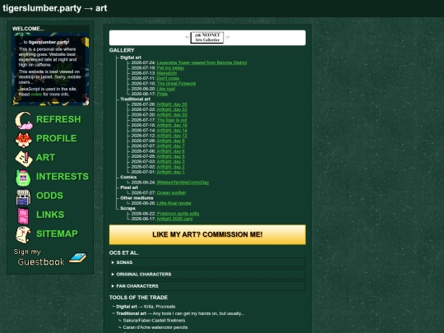Open the Pokémon sprite edits link
Screen dimensions: 444x333
coord(178,214)
